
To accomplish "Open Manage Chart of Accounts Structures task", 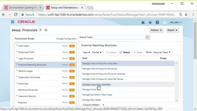I will [99, 69].
